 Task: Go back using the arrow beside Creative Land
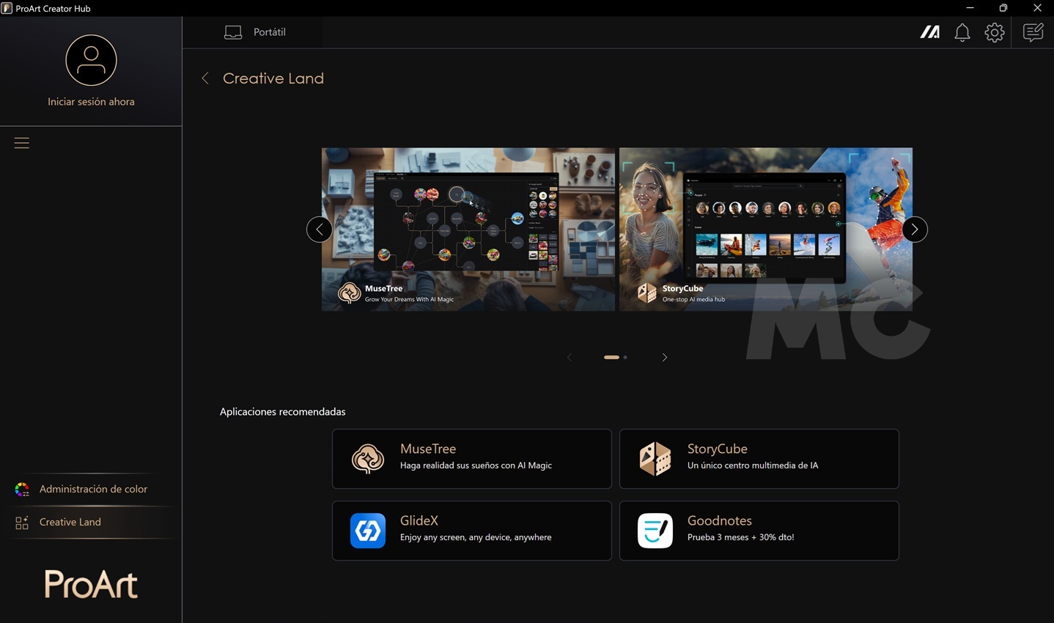click(x=205, y=78)
